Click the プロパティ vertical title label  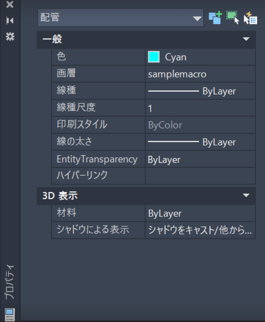(10, 282)
